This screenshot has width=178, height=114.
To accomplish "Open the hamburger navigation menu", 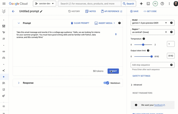I will point(4,4).
